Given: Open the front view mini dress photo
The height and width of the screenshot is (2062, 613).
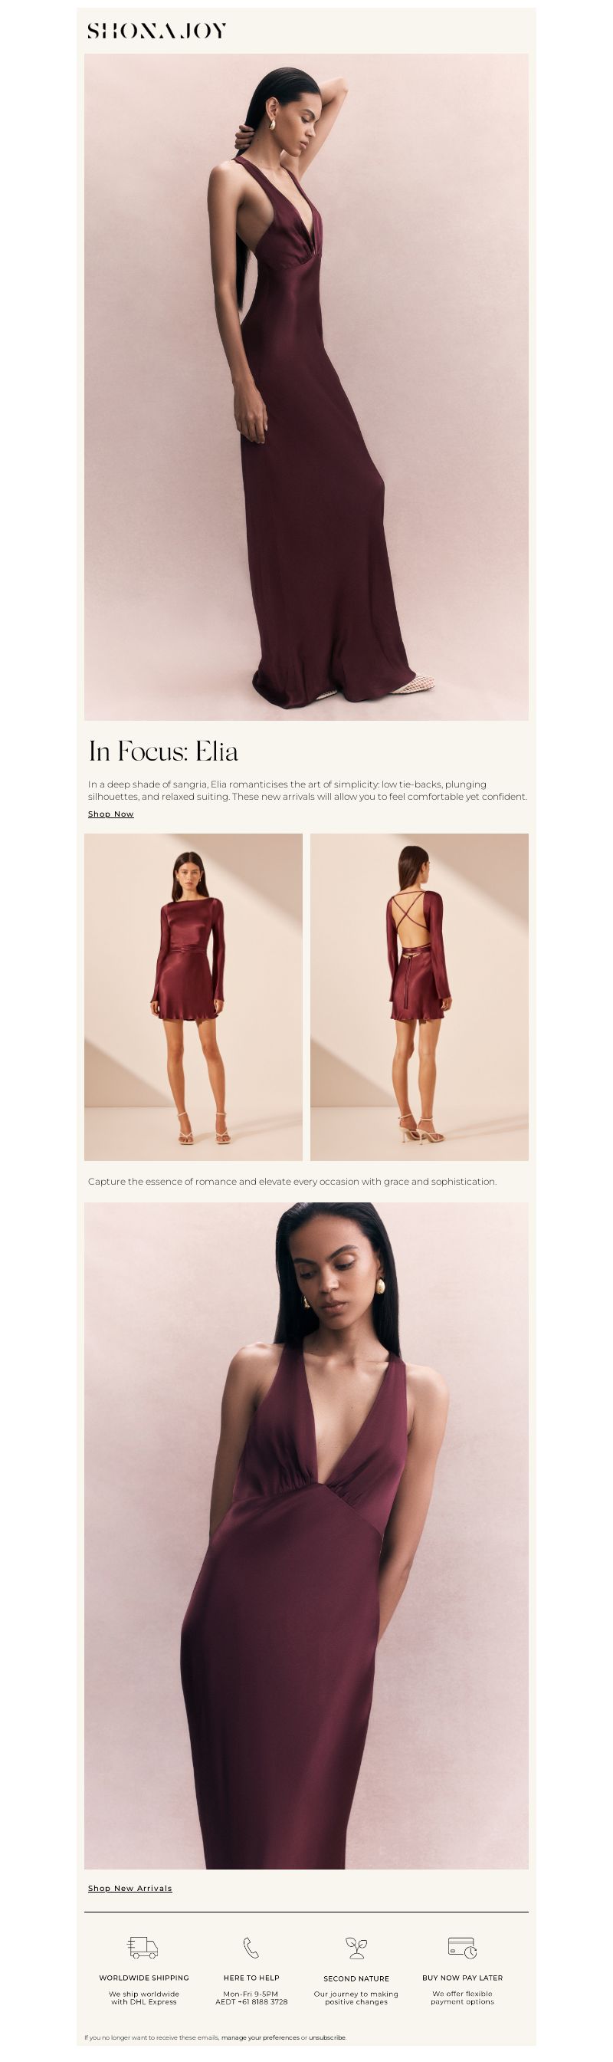Looking at the screenshot, I should 193,997.
